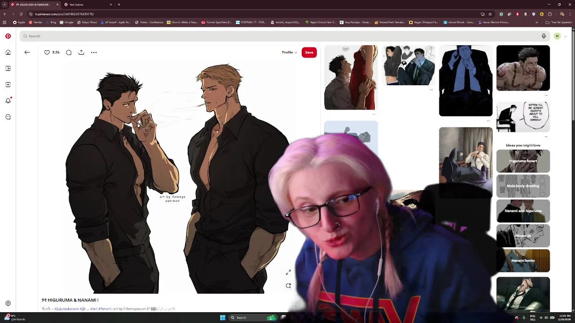Close the Yeni Sekme tab

[x=111, y=4]
